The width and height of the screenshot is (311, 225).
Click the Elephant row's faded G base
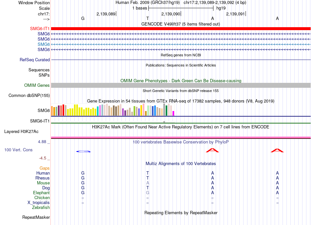pos(148,193)
